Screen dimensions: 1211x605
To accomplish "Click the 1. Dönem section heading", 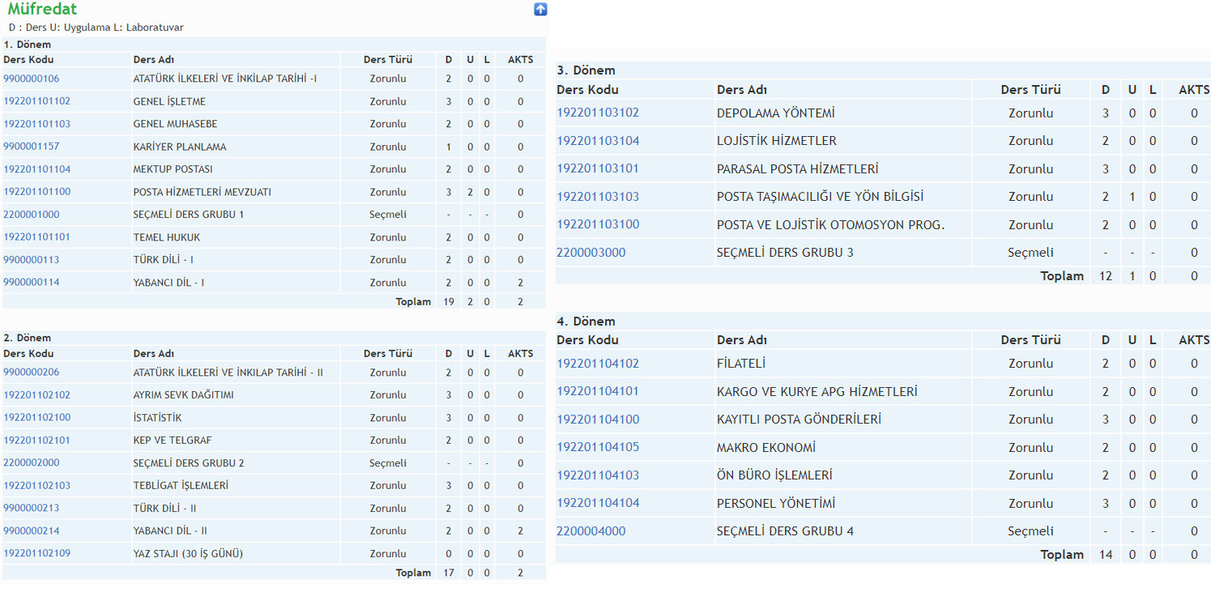I will pyautogui.click(x=28, y=45).
